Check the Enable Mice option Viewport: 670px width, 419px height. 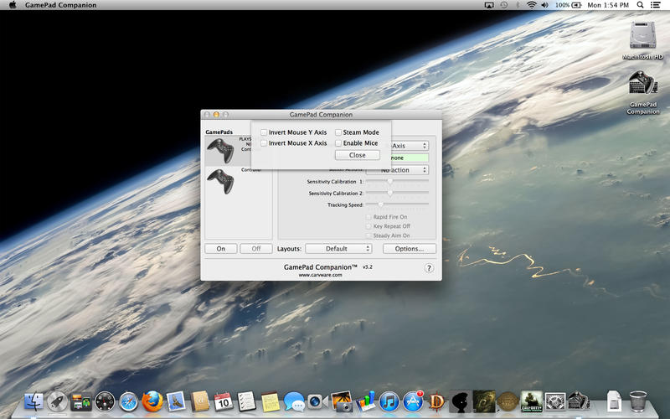pos(338,143)
